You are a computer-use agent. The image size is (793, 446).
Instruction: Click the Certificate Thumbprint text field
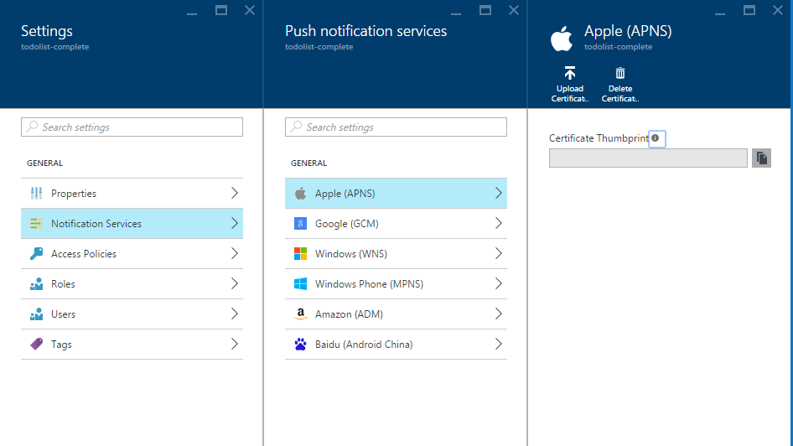click(x=648, y=158)
